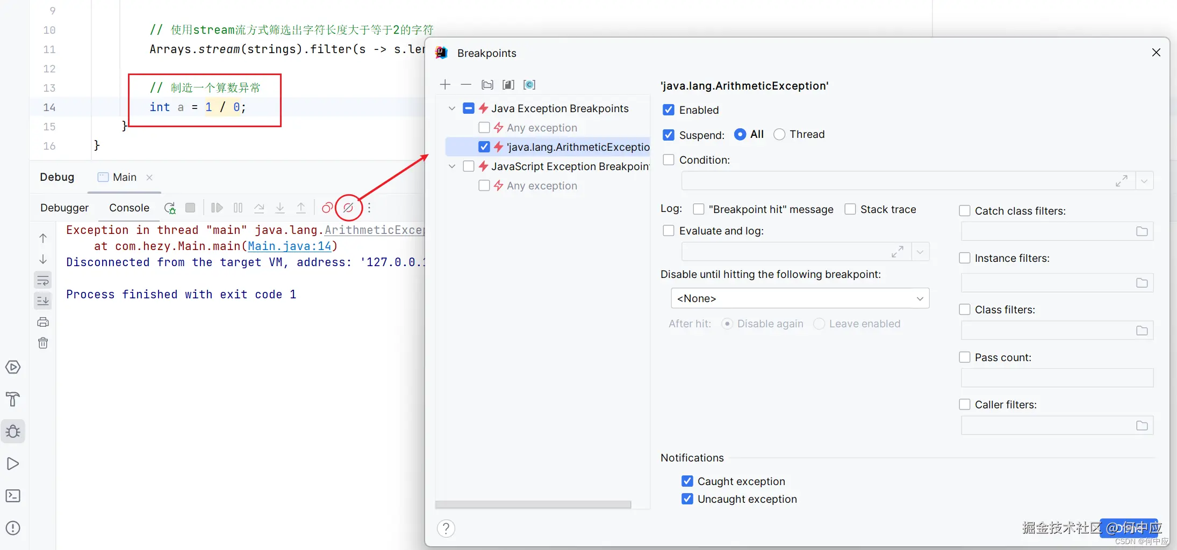Uncheck Uncaught exception notification
This screenshot has height=550, width=1177.
(687, 499)
